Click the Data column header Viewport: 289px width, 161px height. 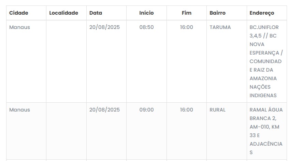(x=96, y=13)
